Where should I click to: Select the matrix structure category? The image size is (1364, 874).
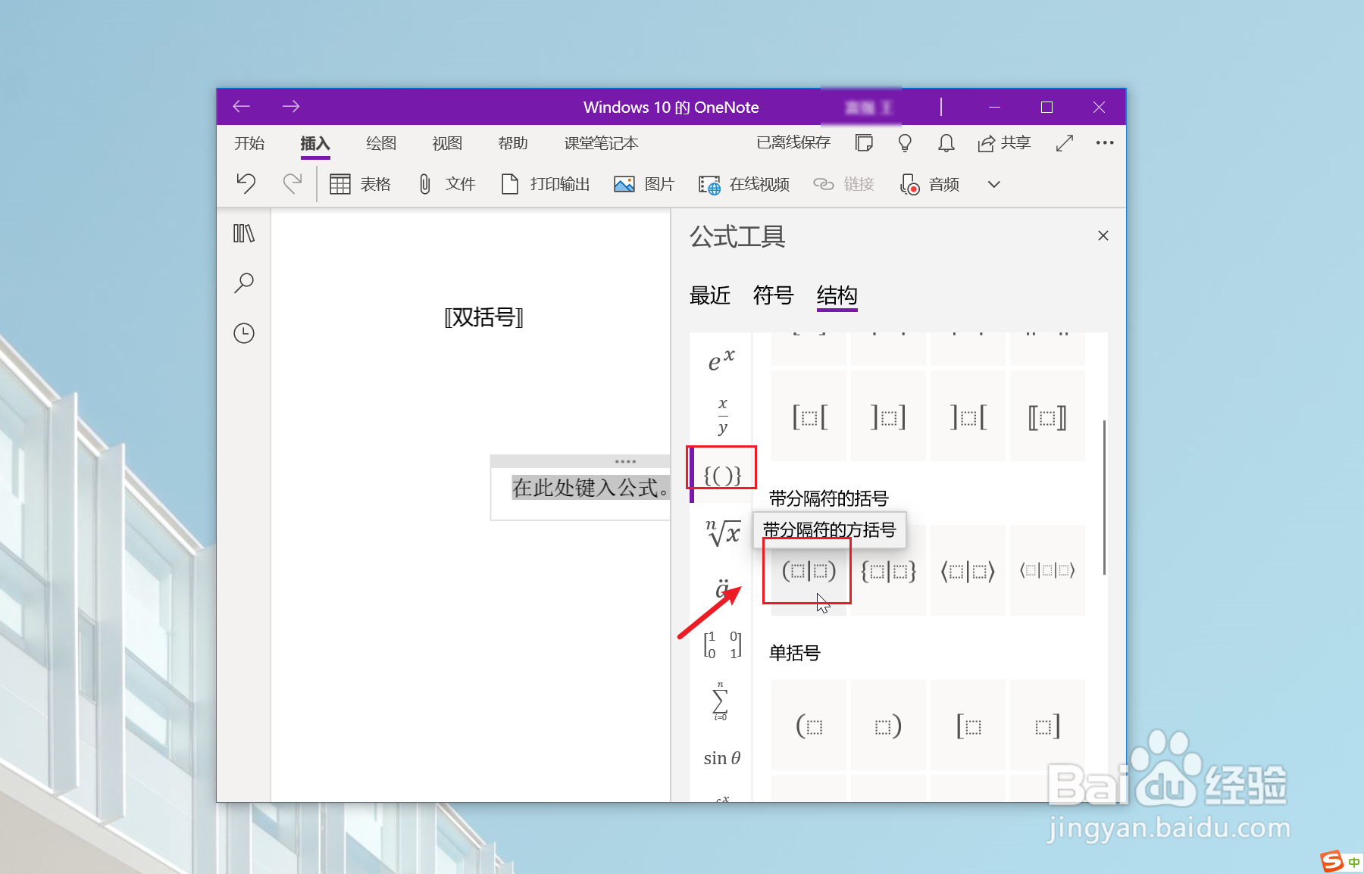(x=722, y=645)
